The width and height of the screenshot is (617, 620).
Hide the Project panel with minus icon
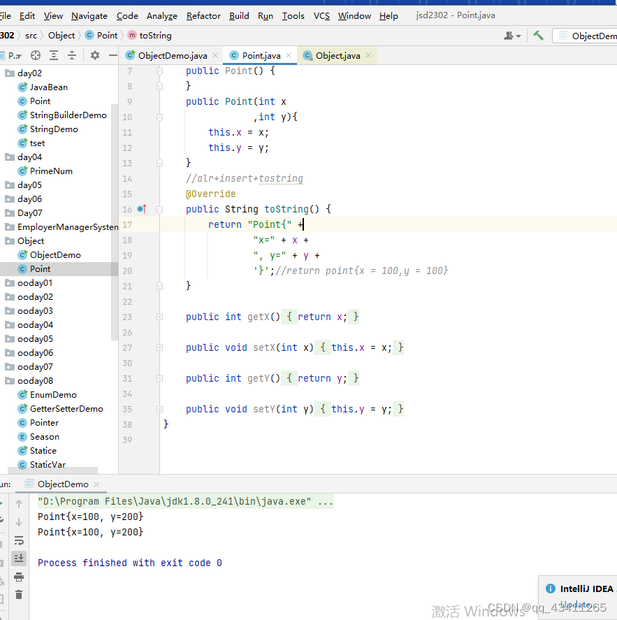pos(112,55)
